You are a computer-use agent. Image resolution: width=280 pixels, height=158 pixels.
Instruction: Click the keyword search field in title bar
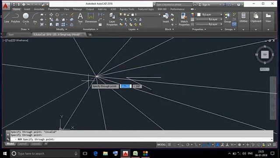click(174, 4)
